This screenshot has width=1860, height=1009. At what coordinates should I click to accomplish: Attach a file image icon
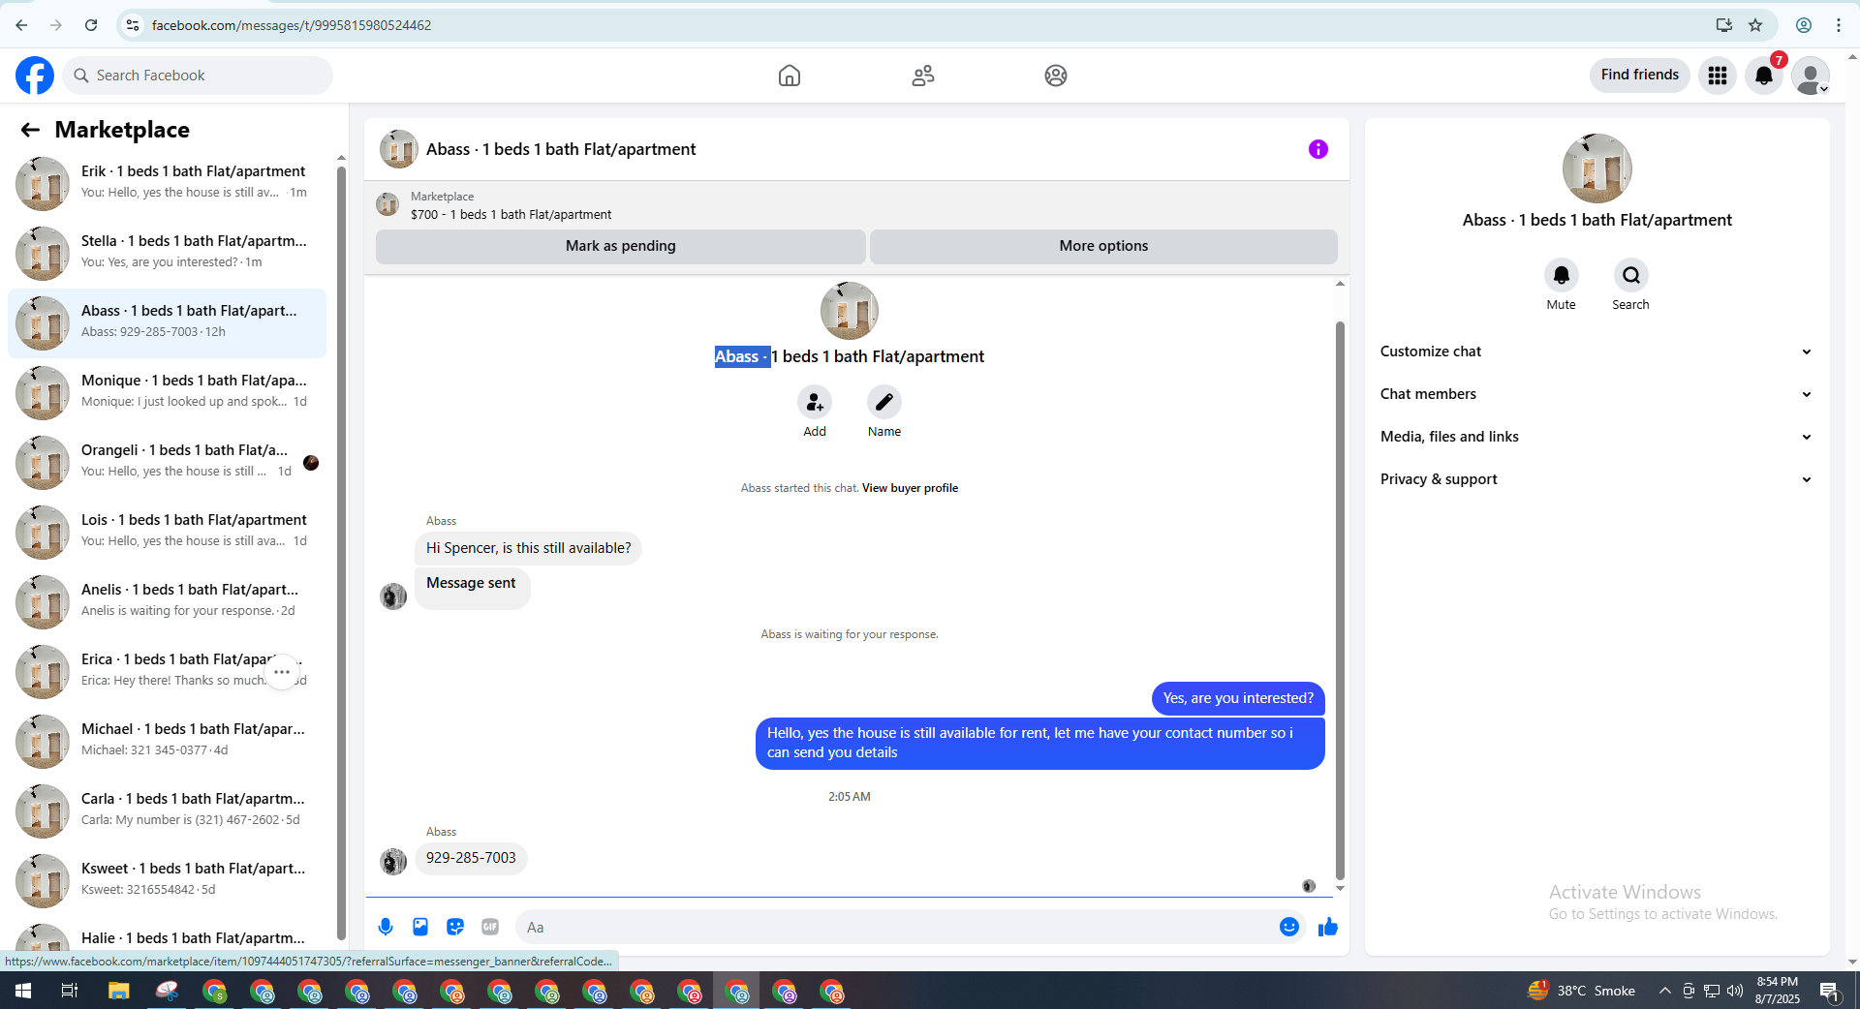click(x=420, y=927)
